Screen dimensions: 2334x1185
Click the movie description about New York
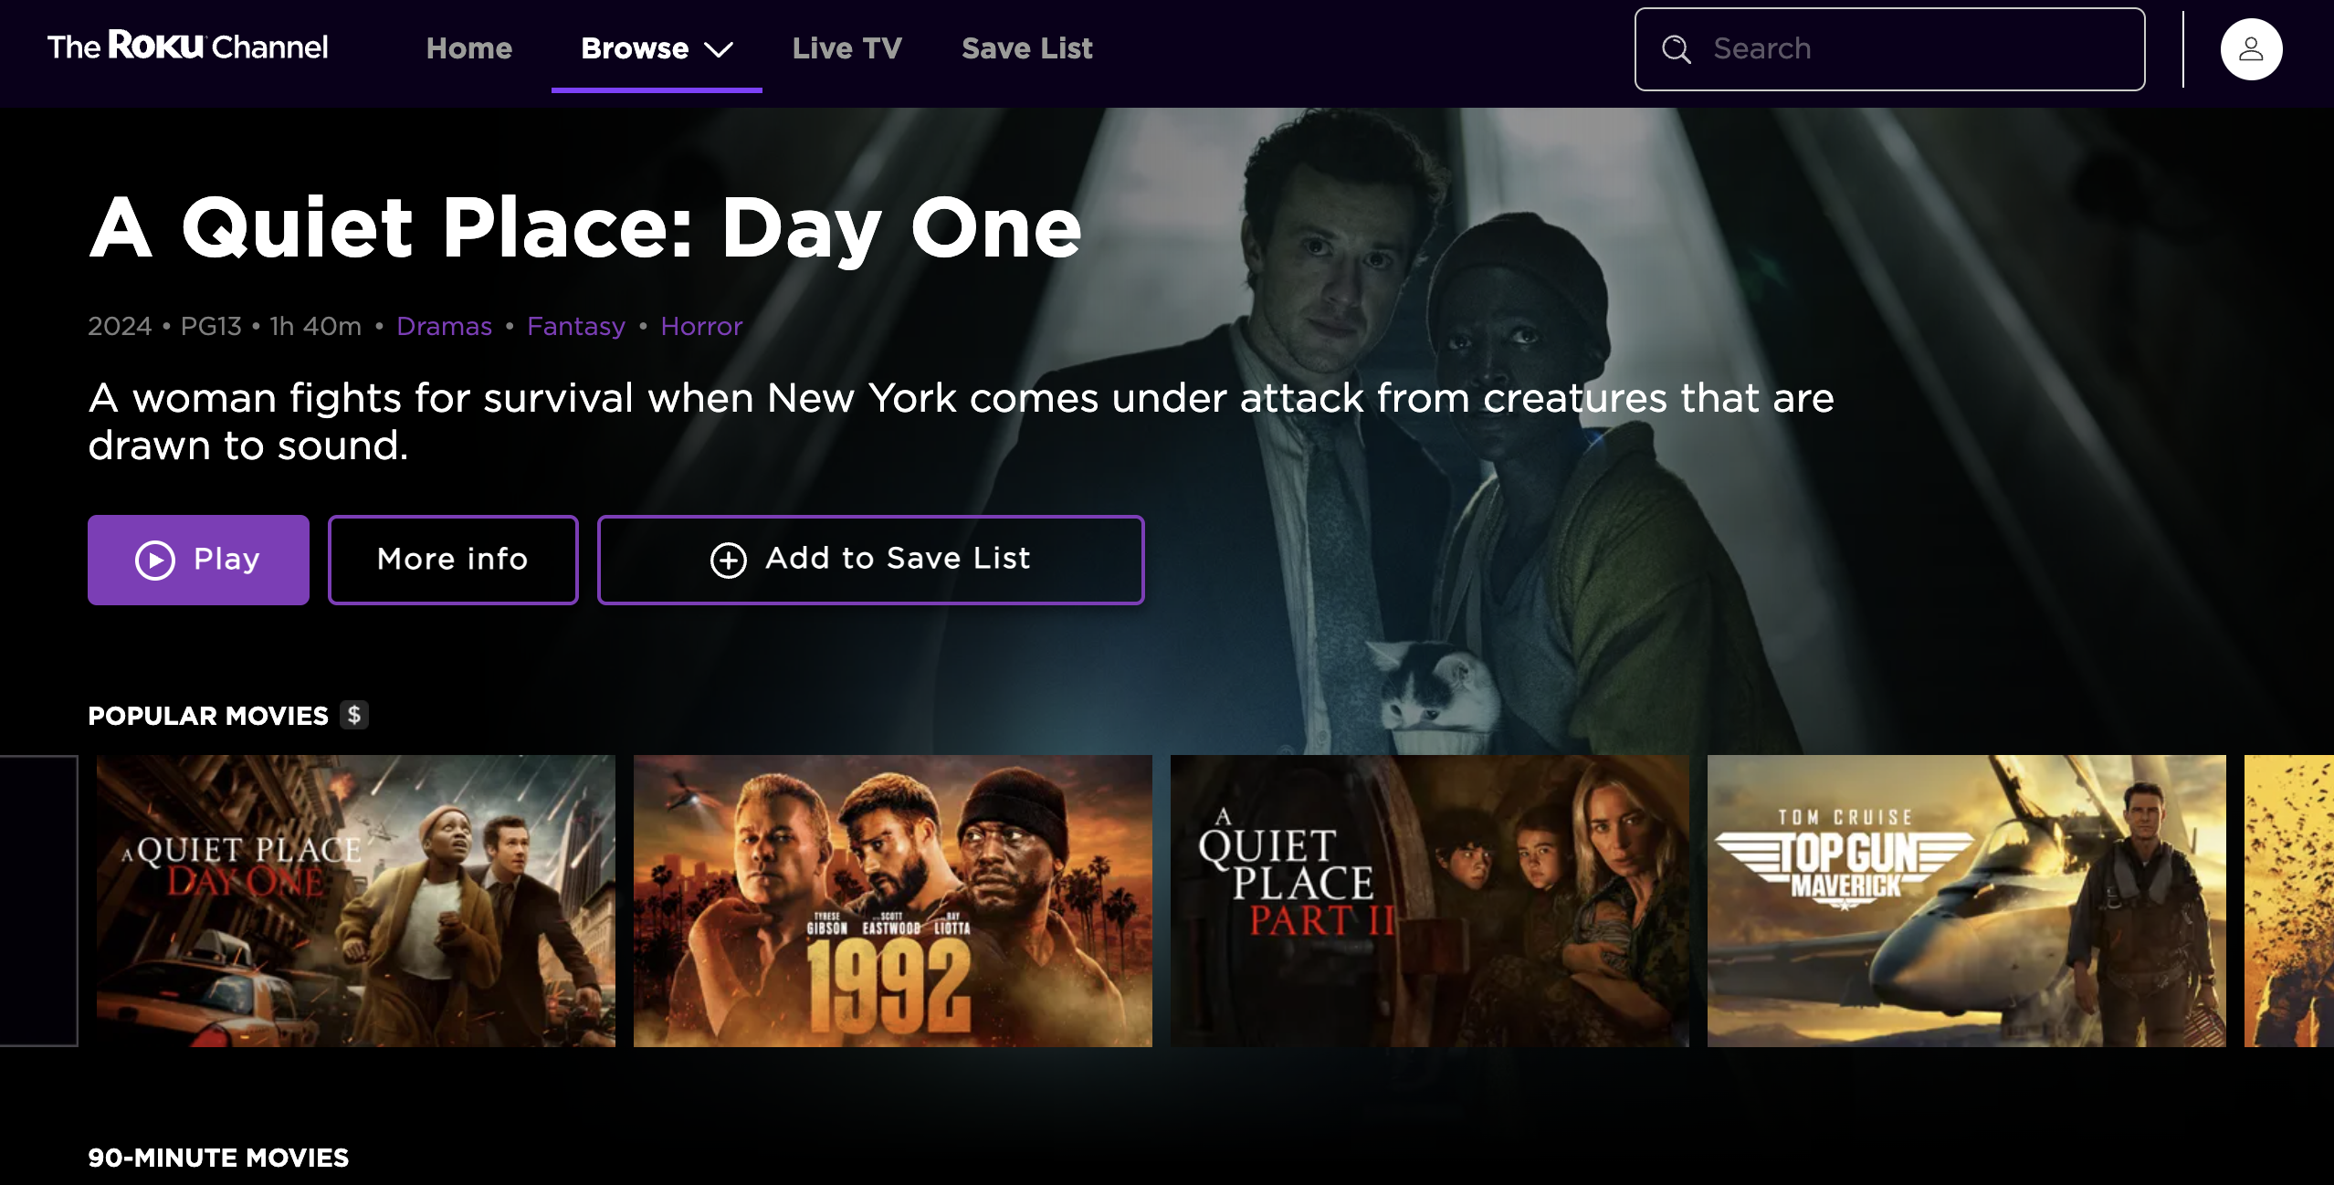[x=961, y=422]
